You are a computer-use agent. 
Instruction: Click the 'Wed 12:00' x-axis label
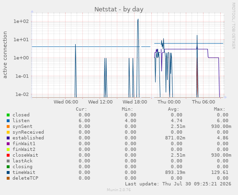100,102
